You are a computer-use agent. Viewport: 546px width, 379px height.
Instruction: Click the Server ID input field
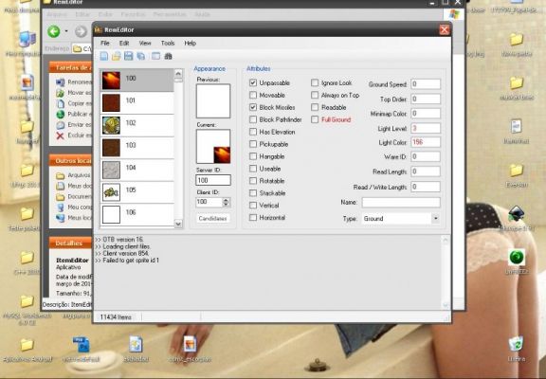click(x=213, y=180)
